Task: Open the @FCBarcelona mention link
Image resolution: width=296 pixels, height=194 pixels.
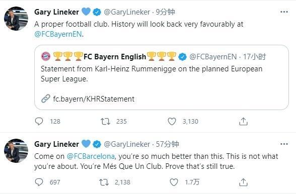Action: [91, 156]
